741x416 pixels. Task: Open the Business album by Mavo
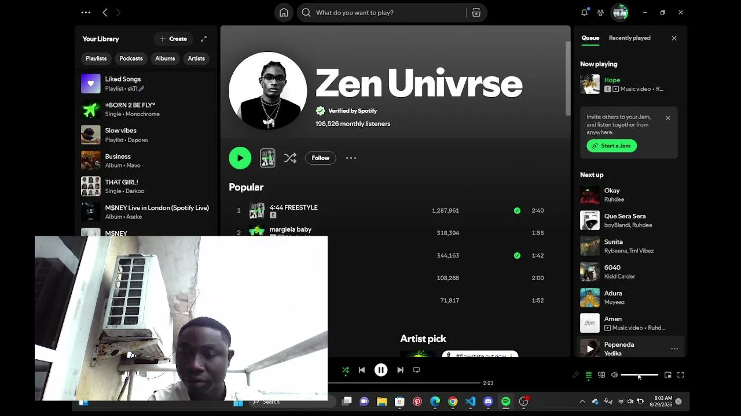(147, 161)
